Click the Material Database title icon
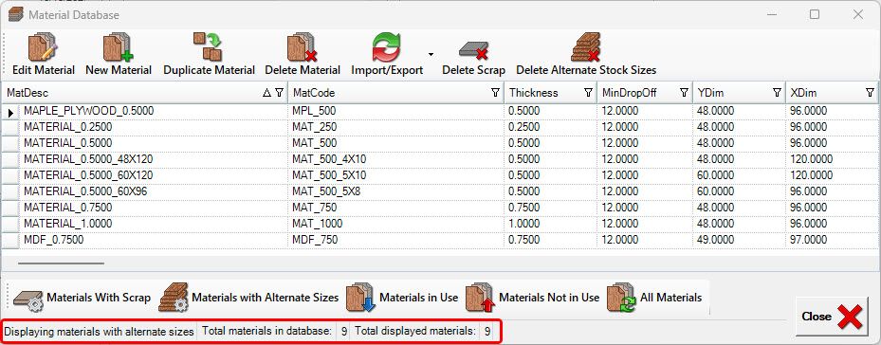The image size is (881, 345). (x=16, y=14)
